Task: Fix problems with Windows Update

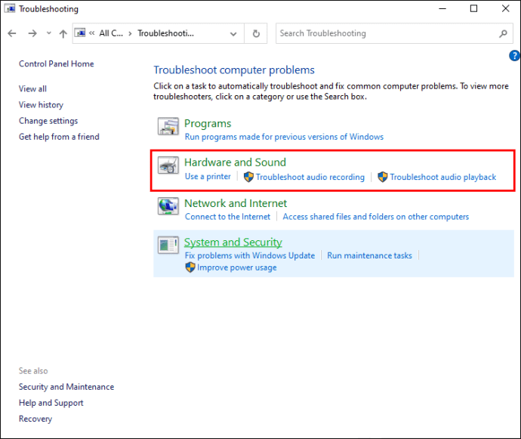Action: [x=250, y=255]
